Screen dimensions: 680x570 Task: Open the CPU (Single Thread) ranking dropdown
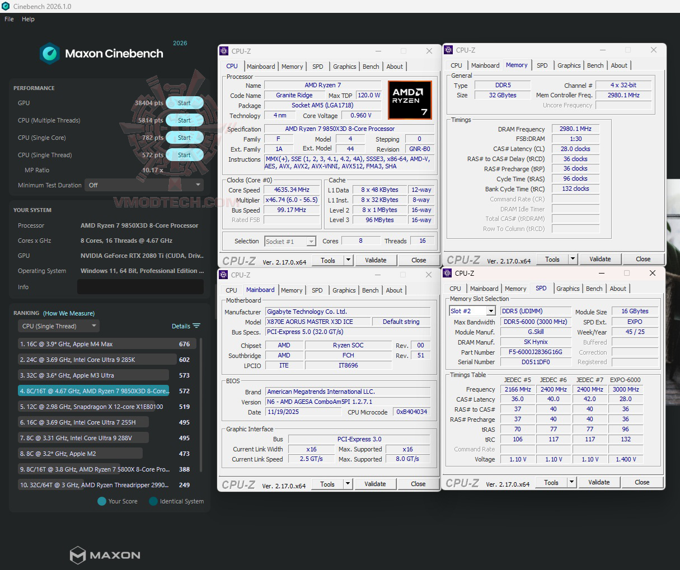click(59, 326)
